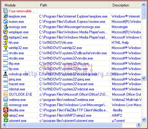The image size is (148, 129).
Task: Select the clapperboard icon beside mplayer2.exe
Action: pyautogui.click(x=6, y=37)
